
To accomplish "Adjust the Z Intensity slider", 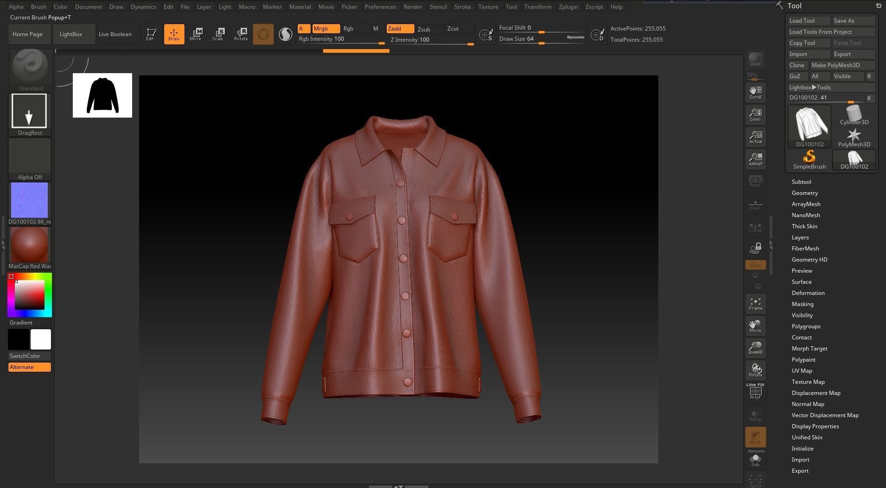I will click(431, 40).
